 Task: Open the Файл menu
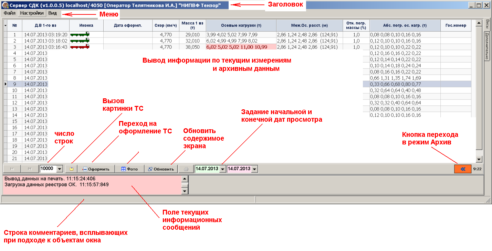9,13
